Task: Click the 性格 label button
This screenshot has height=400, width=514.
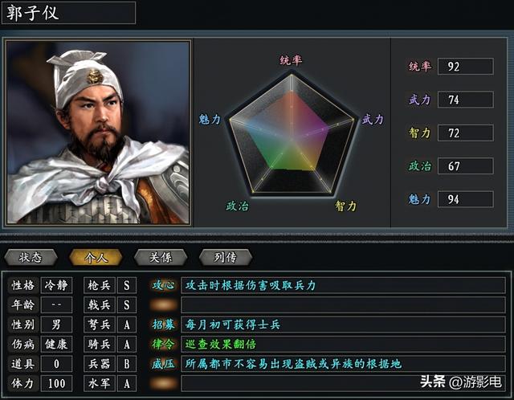Action: 23,285
